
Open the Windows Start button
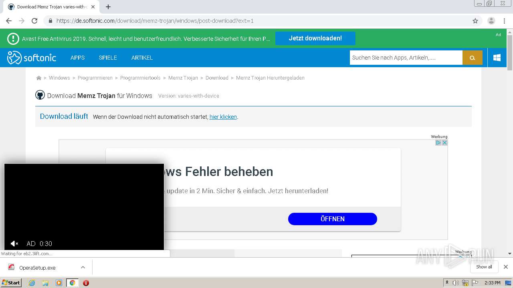tap(11, 283)
